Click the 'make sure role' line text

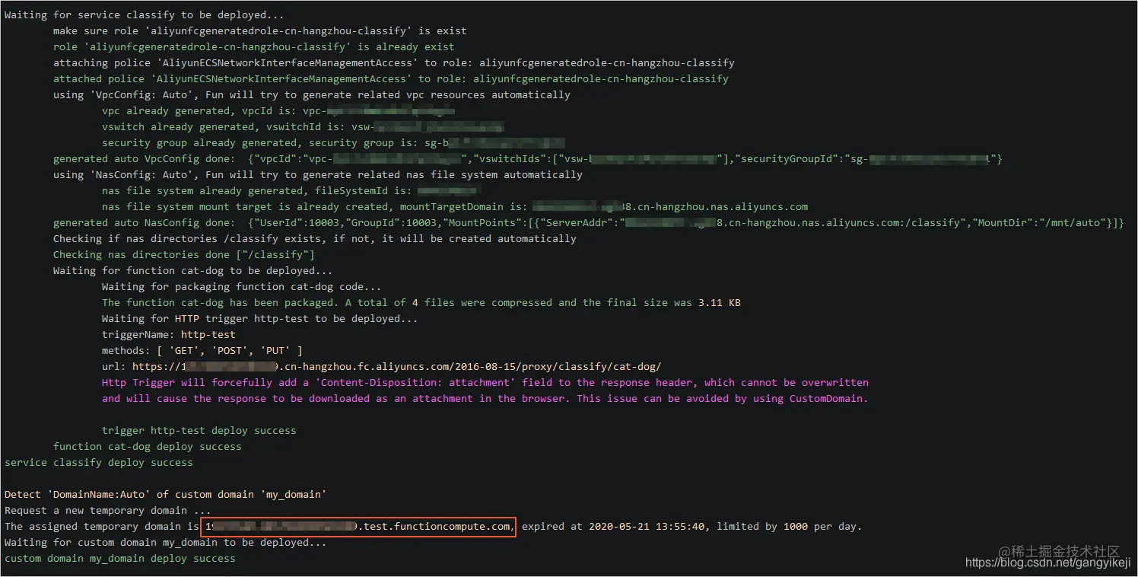260,31
